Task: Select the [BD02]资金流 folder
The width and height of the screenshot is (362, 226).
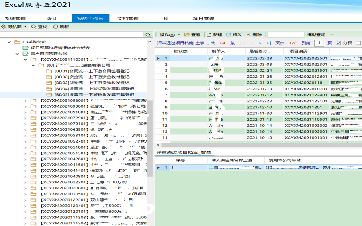Action: [x=88, y=77]
